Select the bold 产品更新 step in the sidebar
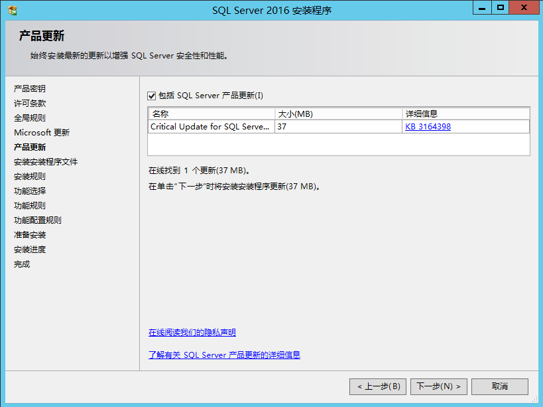Viewport: 543px width, 407px height. [30, 147]
